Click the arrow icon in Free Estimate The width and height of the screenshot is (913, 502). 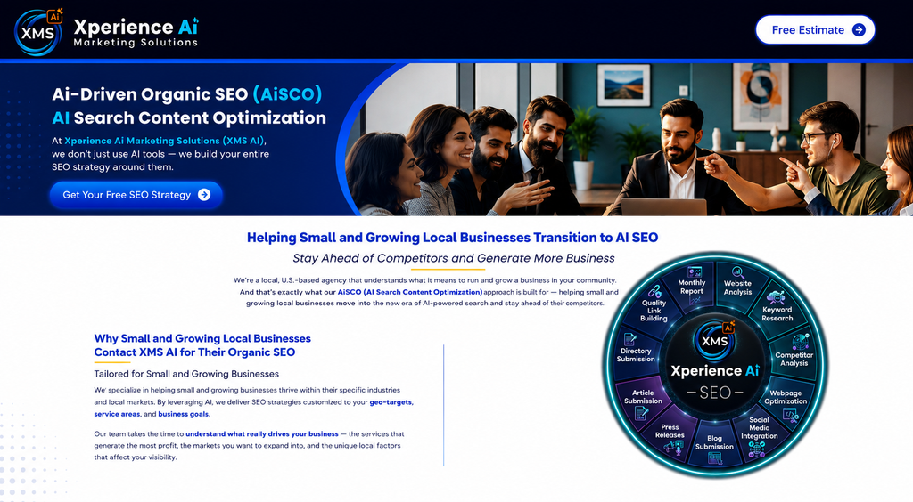pyautogui.click(x=859, y=29)
